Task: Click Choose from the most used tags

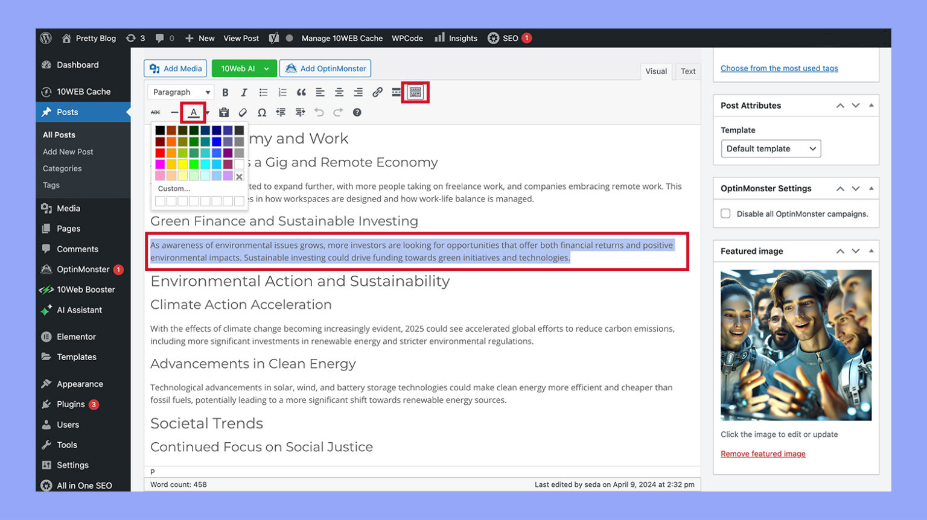Action: pos(779,68)
